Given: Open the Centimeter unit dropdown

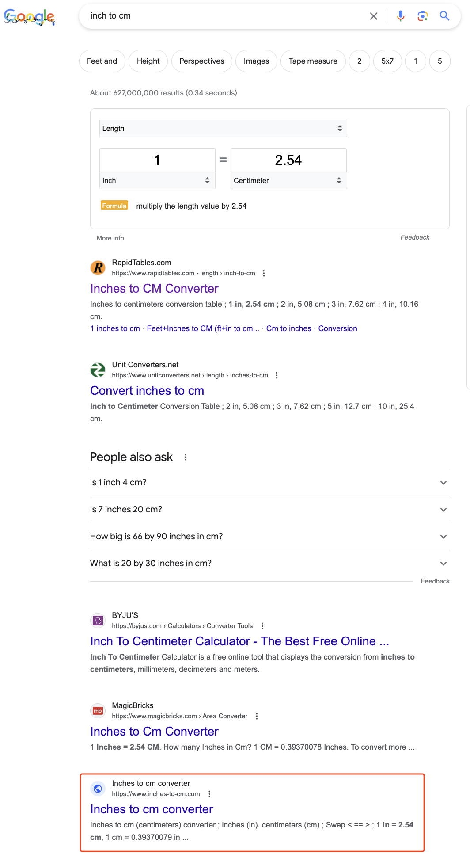Looking at the screenshot, I should [289, 180].
